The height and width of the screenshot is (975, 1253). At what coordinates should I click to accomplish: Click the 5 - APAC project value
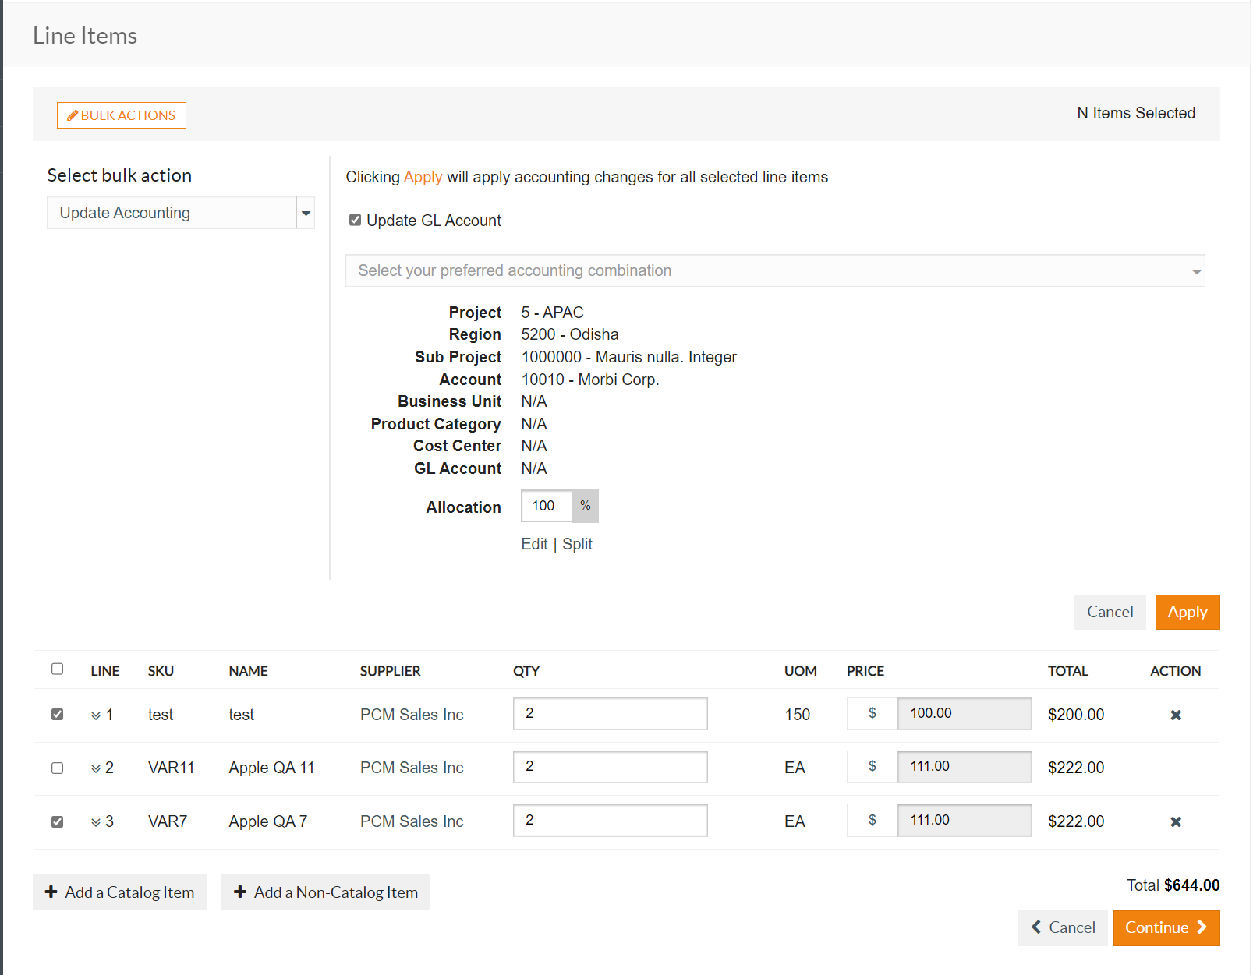click(x=552, y=313)
